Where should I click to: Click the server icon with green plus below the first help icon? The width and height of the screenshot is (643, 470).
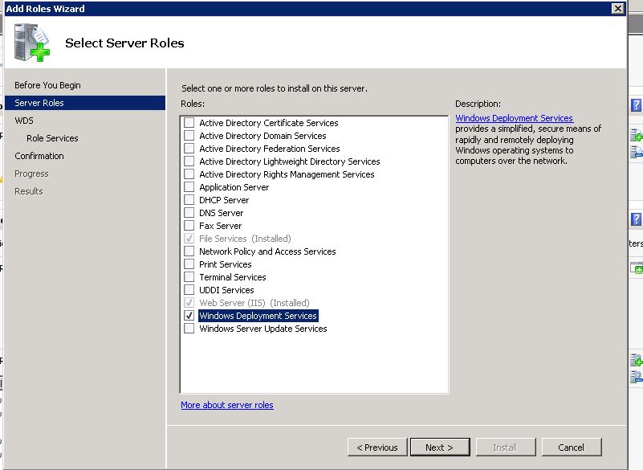coord(637,135)
